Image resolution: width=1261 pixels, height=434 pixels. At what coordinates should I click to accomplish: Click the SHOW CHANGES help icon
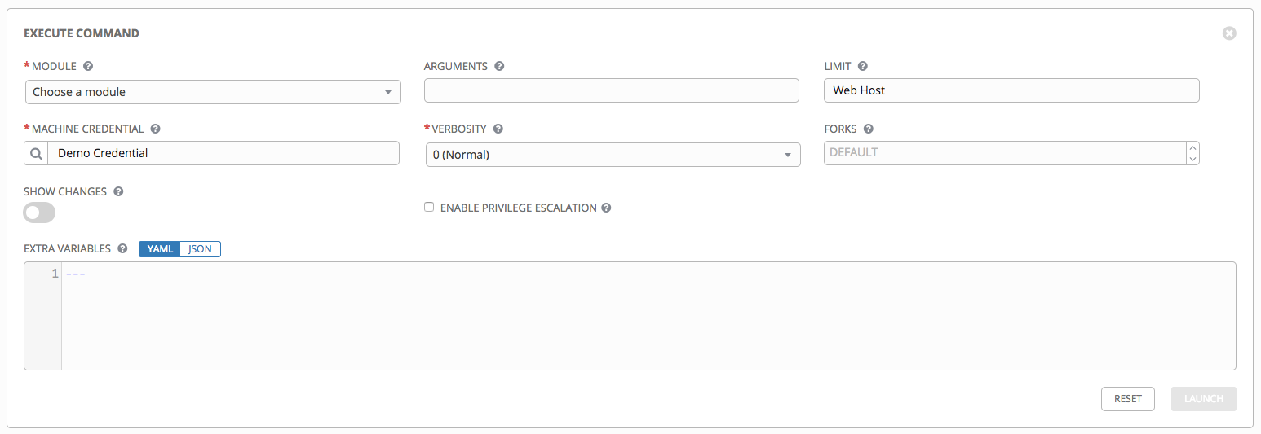pyautogui.click(x=118, y=191)
